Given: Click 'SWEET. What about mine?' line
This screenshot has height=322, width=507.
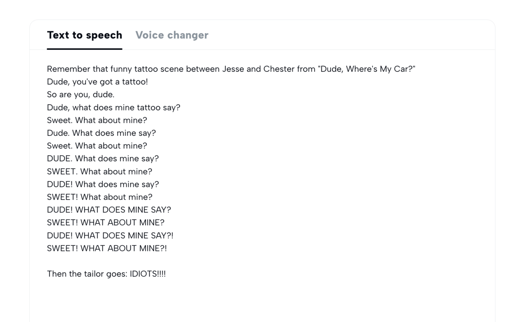Looking at the screenshot, I should pos(99,171).
